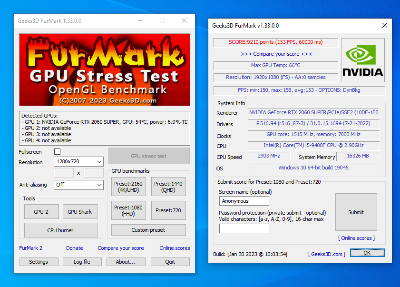The image size is (400, 287).
Task: Start the CPU burner tool
Action: point(61,230)
